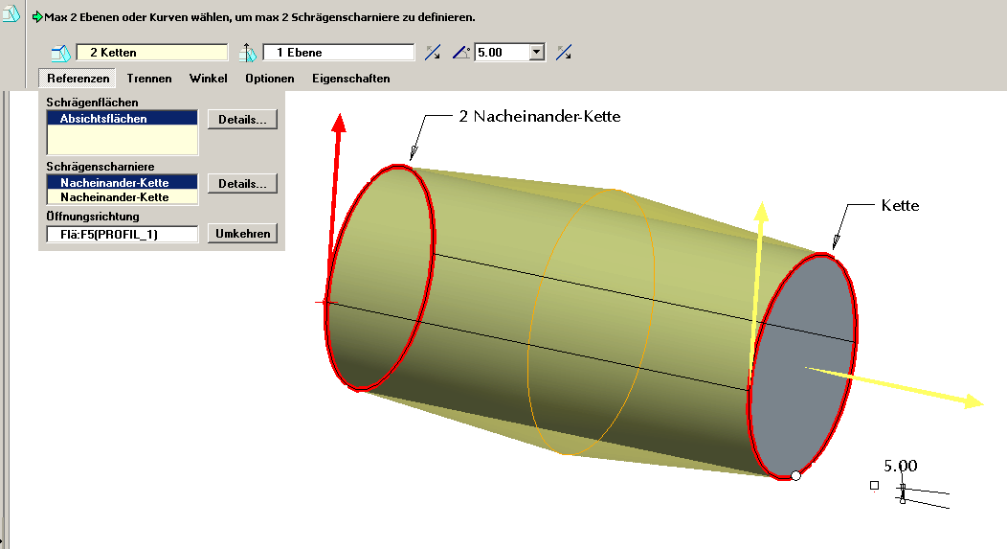Screen dimensions: 1007x549
Task: Flip pull direction icon after 1 Ebene field
Action: (433, 53)
